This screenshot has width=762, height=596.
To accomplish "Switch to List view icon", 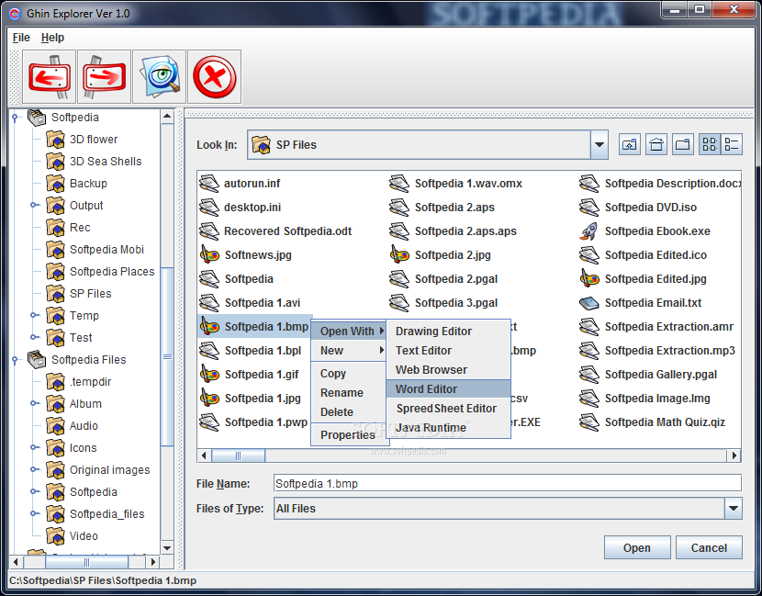I will 710,144.
